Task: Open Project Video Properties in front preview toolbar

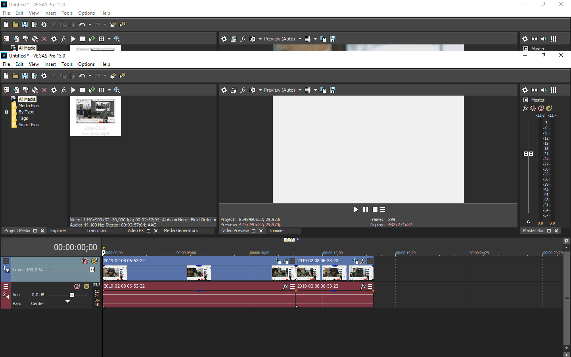Action: 224,90
